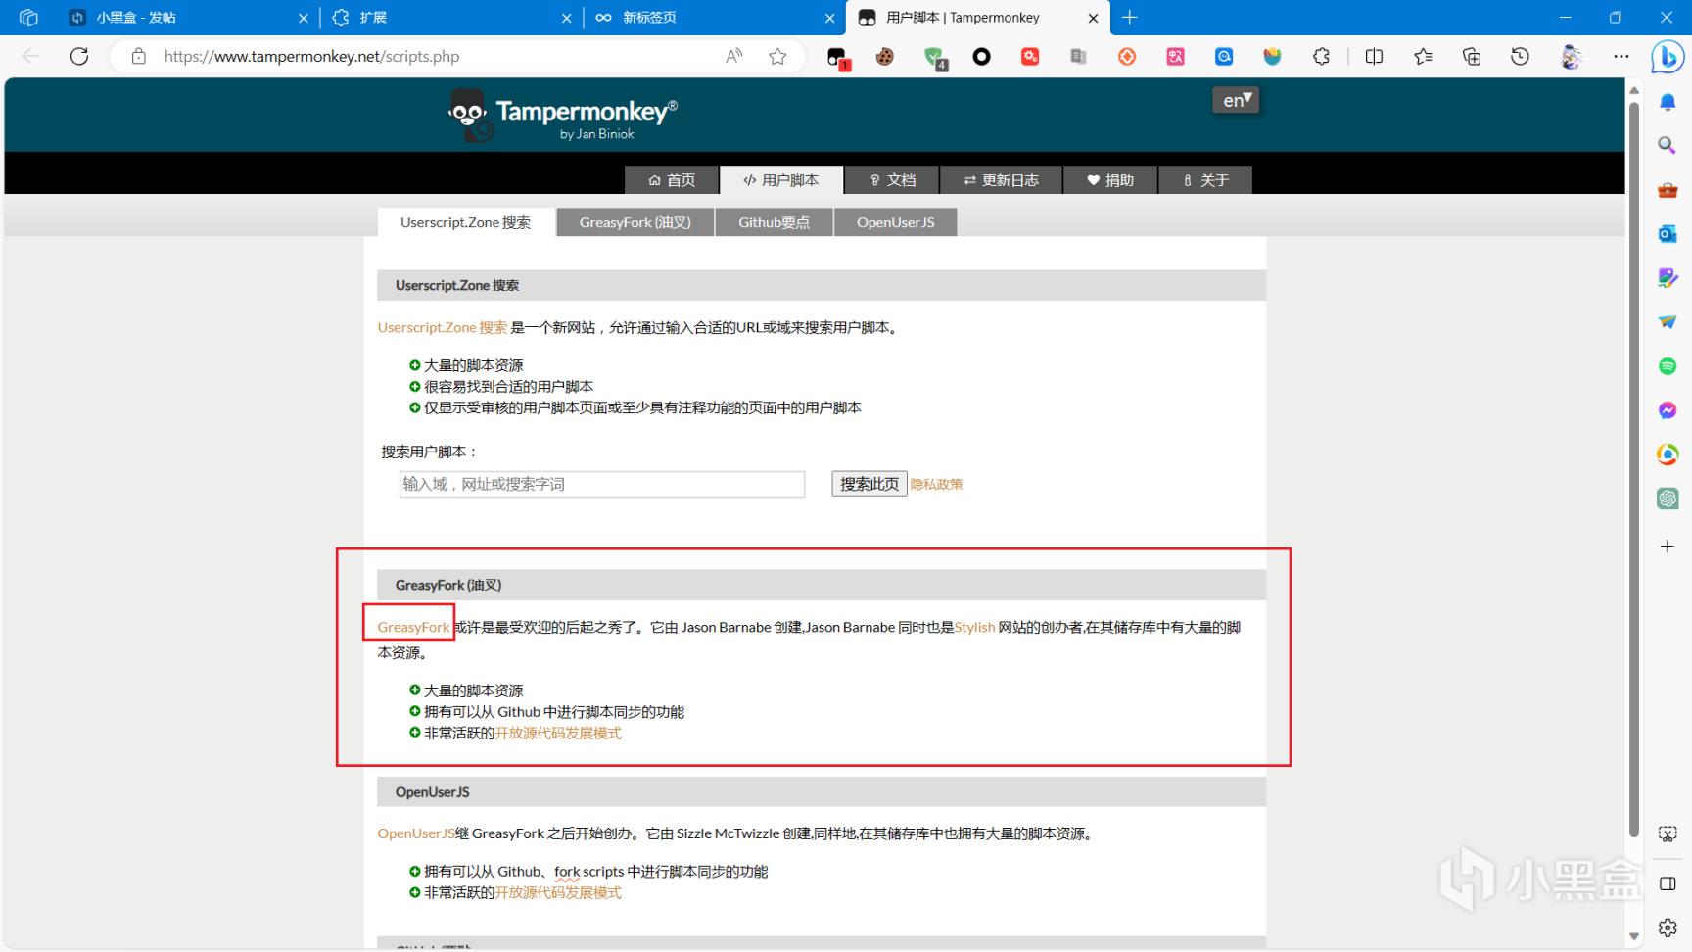This screenshot has width=1692, height=952.
Task: Close the 用户脚本 | Tampermonkey tab
Action: pos(1093,18)
